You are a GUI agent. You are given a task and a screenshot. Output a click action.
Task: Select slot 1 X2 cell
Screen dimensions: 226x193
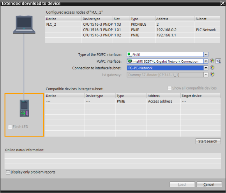pyautogui.click(x=121, y=35)
